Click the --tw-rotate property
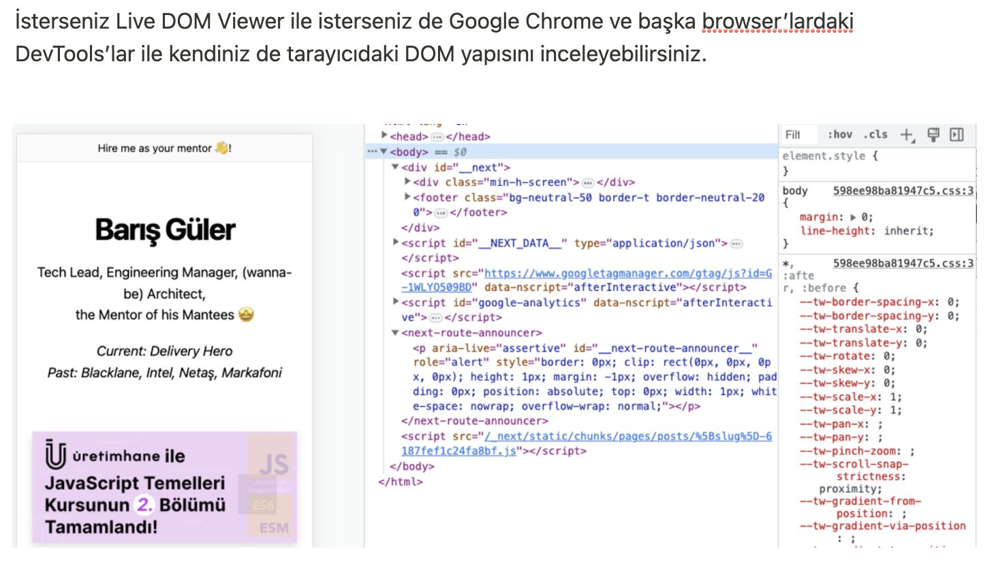 (x=847, y=356)
